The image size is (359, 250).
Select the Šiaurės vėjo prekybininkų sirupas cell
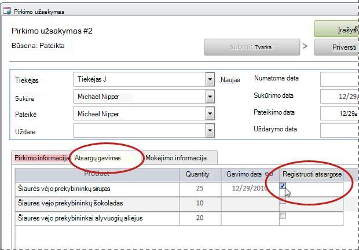pyautogui.click(x=97, y=189)
